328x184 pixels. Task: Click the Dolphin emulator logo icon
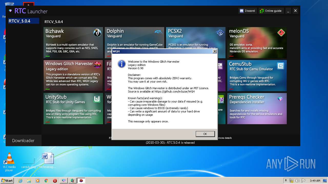[x=158, y=32]
